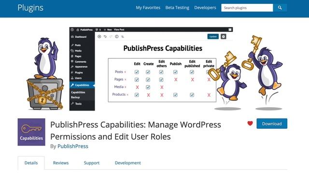Toggle the Media Create checkbox

coord(148,87)
